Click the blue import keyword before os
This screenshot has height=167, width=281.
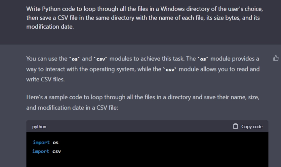point(41,143)
